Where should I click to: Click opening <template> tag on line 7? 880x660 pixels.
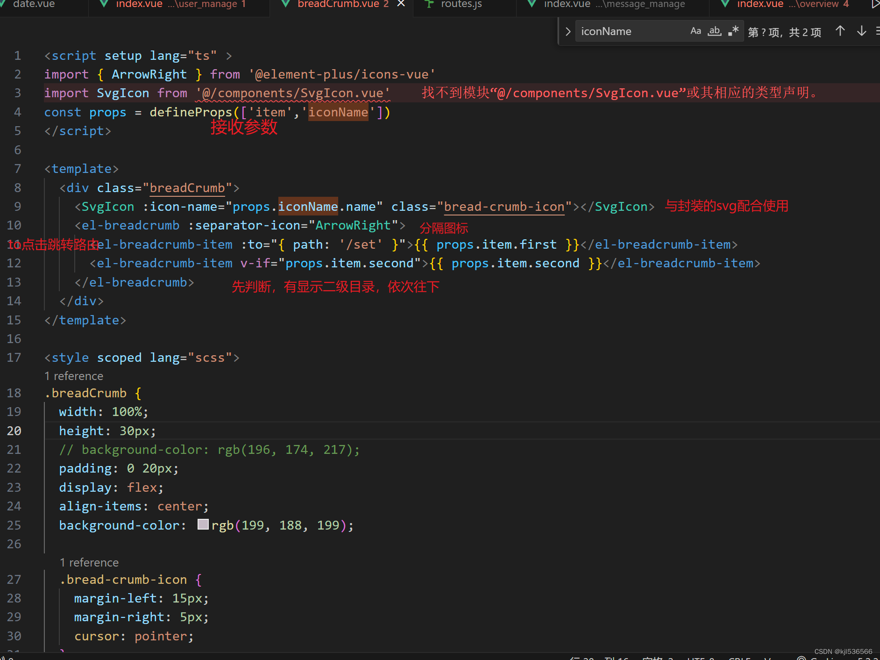pos(81,169)
